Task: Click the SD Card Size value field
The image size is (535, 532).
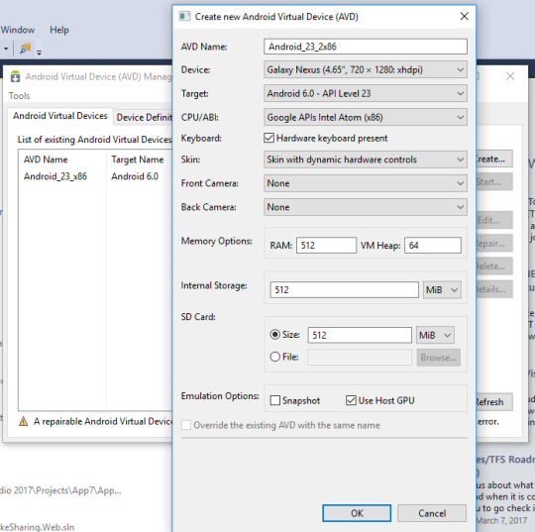Action: 360,335
